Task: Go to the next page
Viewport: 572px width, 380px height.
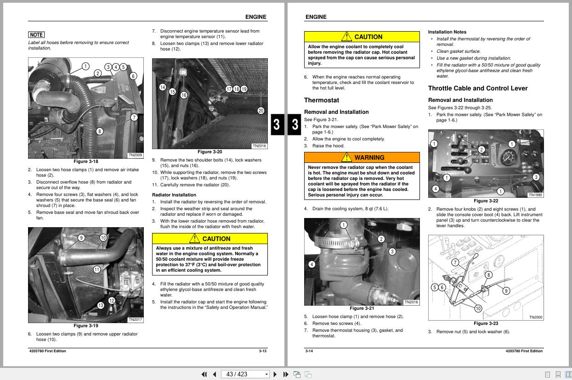Action: 275,374
